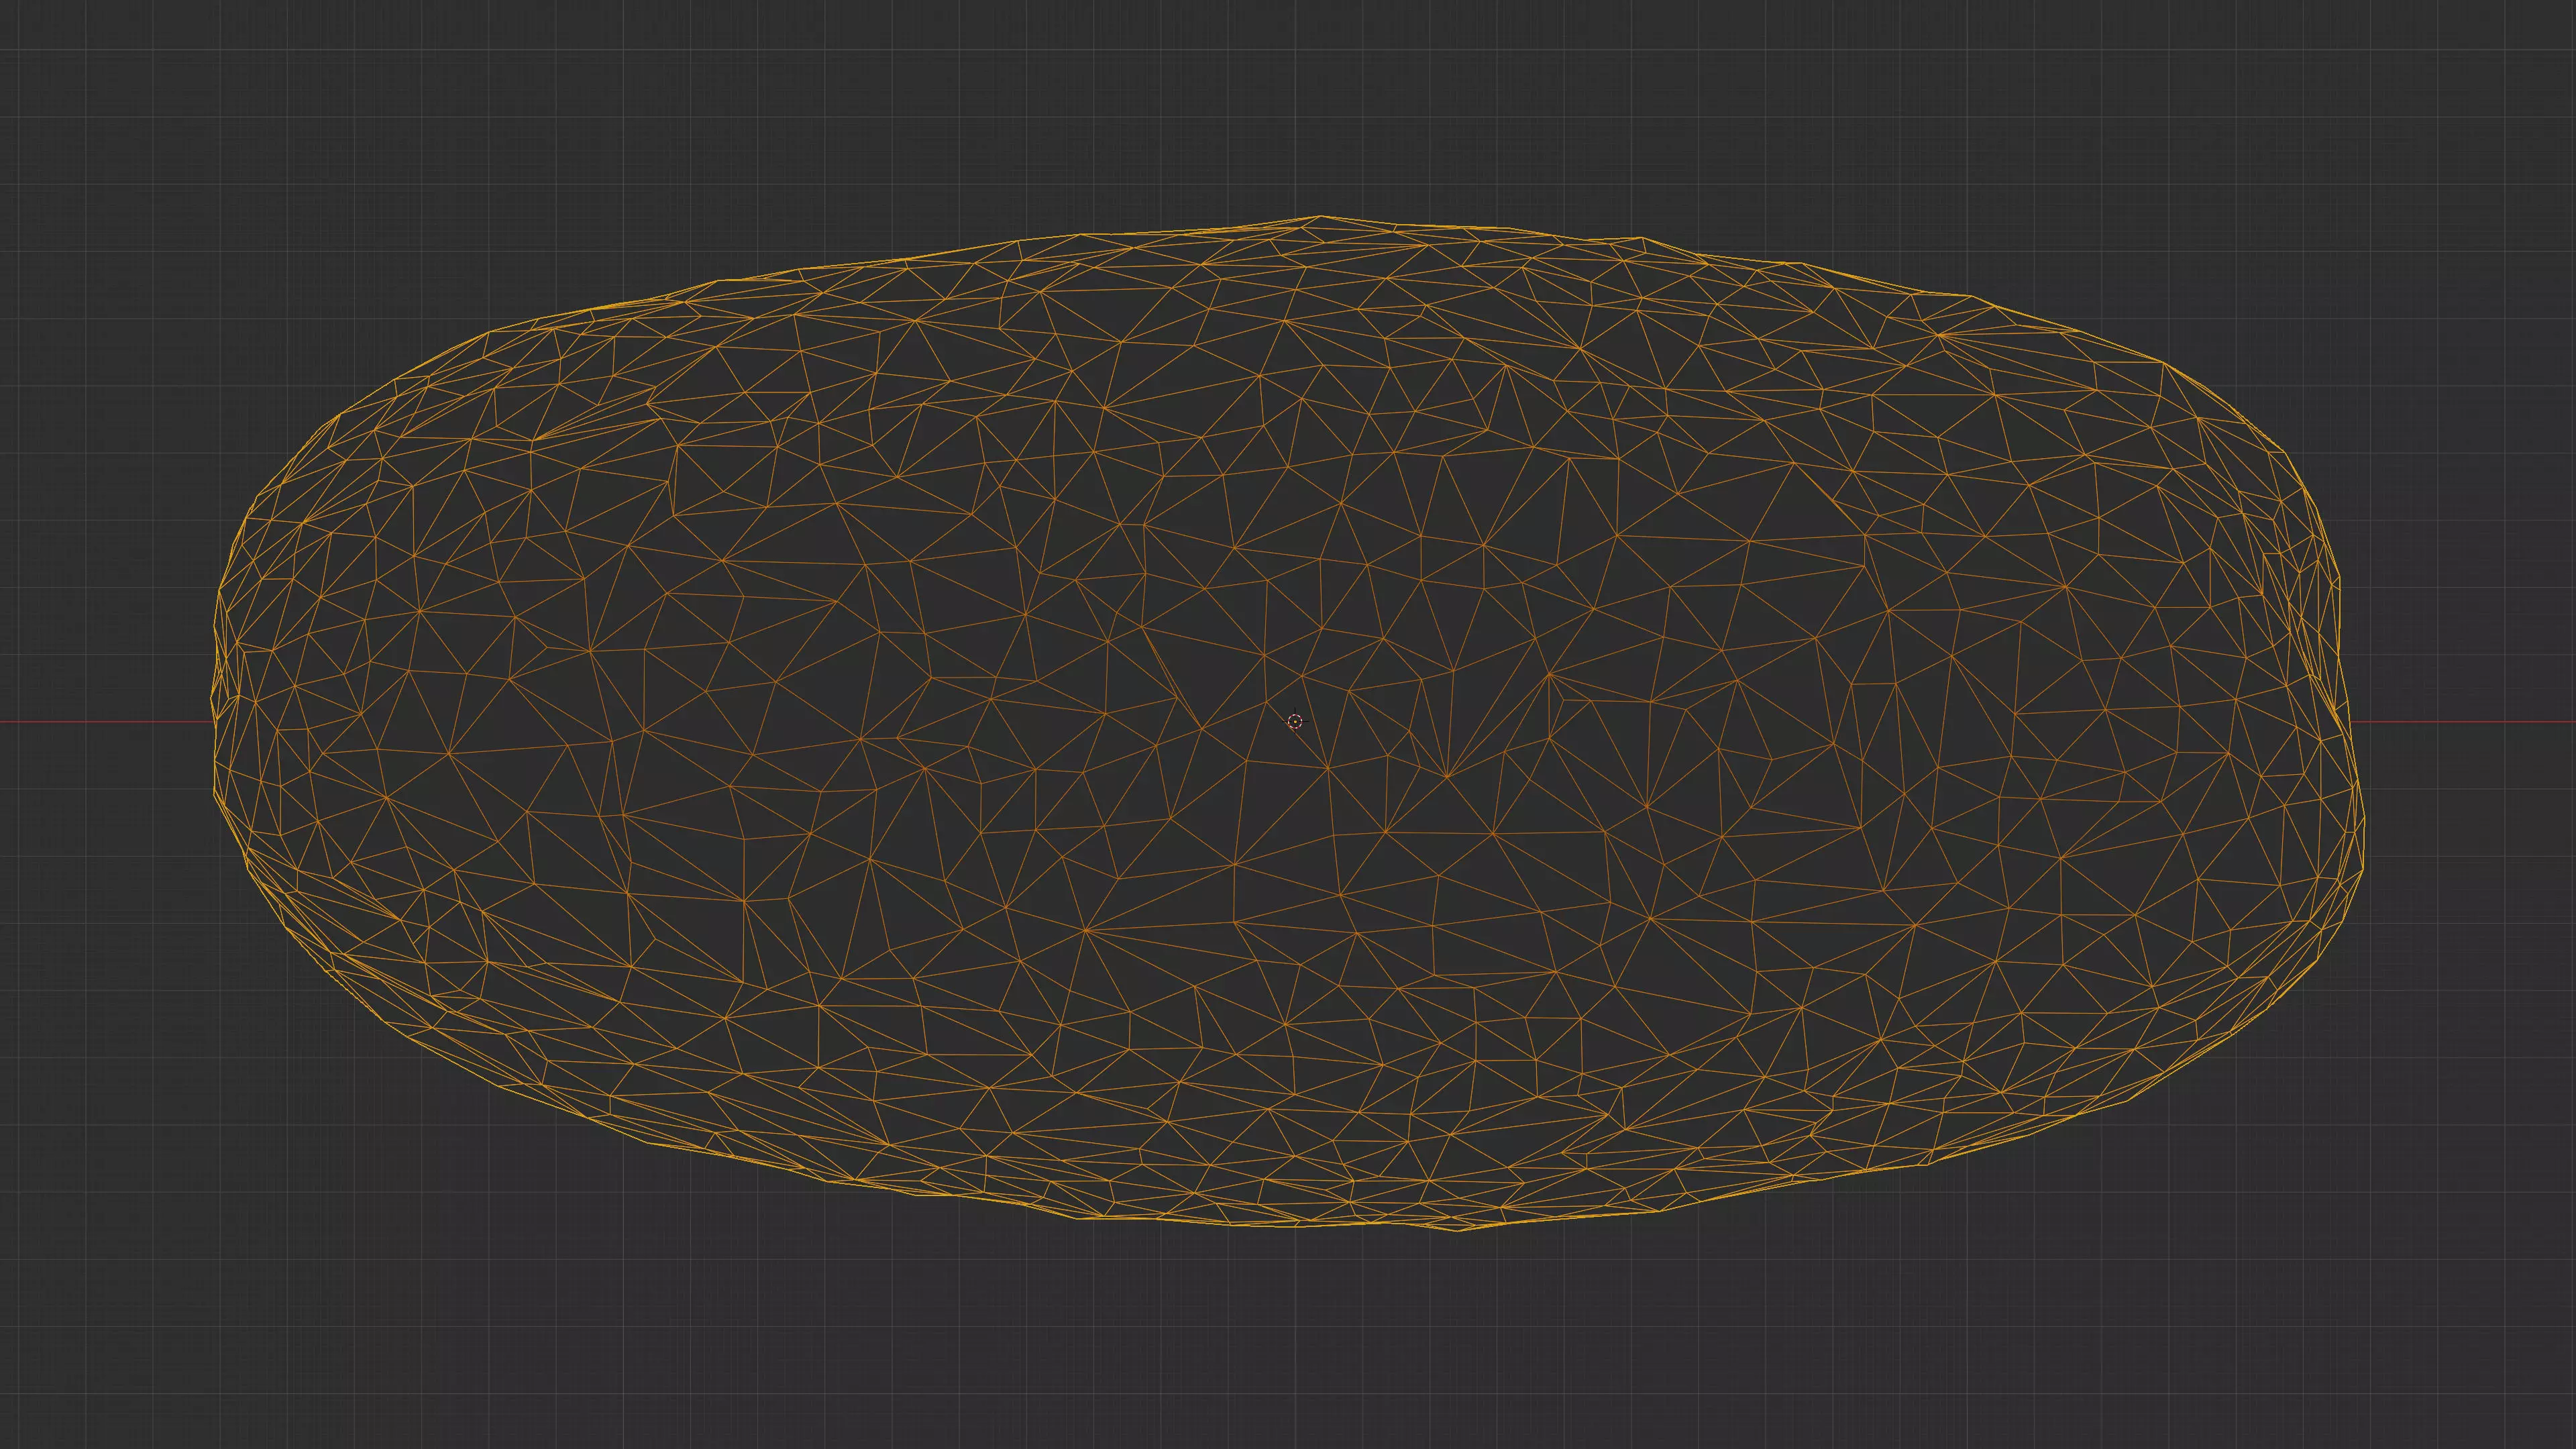Click the red X-axis line right of mesh

[x=2460, y=721]
